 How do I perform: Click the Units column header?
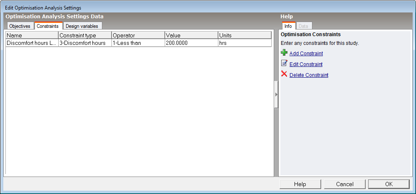point(245,35)
